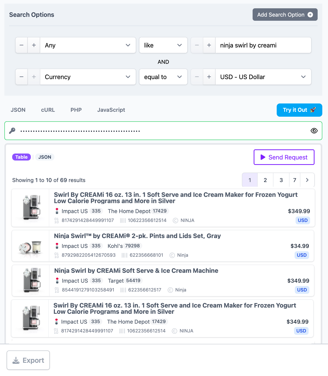328x376 pixels.
Task: Click the download icon on Export
Action: pos(16,360)
